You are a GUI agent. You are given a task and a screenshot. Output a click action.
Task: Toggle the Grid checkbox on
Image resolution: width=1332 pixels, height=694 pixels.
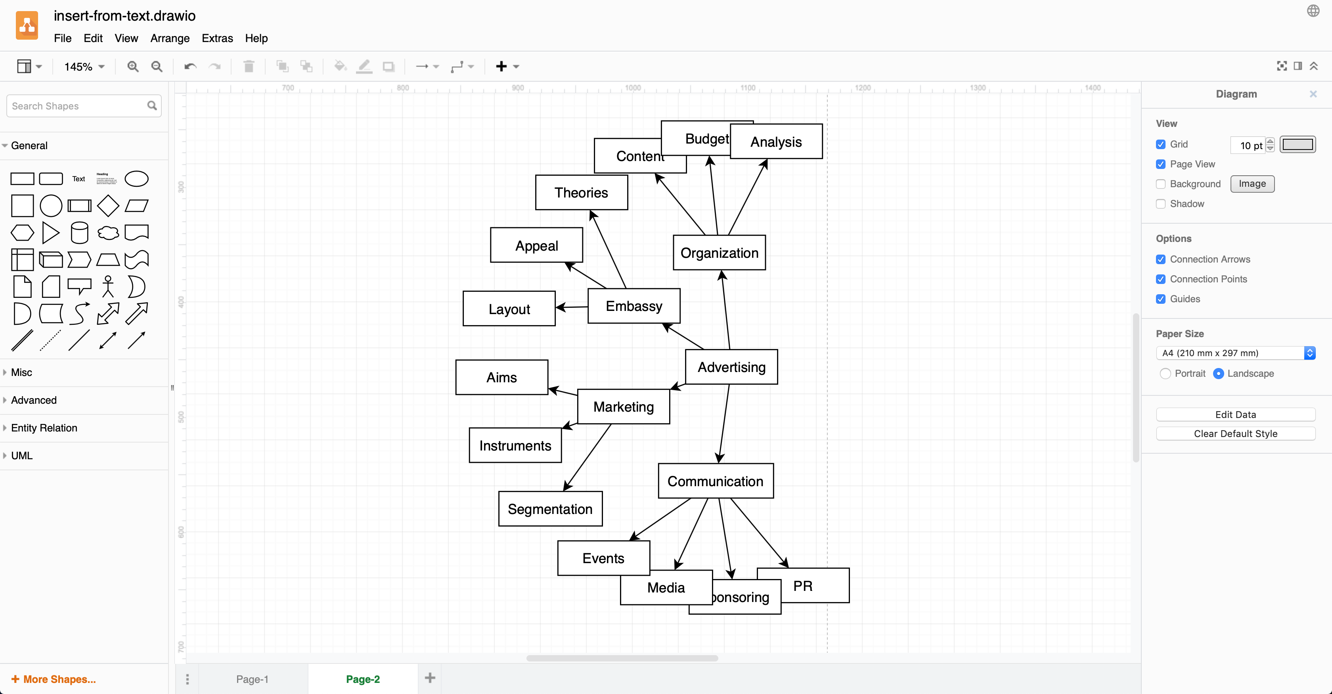(x=1161, y=144)
